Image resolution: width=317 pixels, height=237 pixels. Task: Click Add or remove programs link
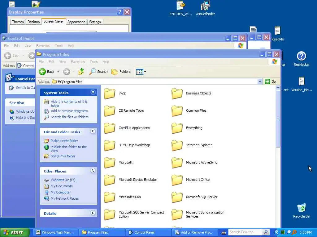point(69,111)
